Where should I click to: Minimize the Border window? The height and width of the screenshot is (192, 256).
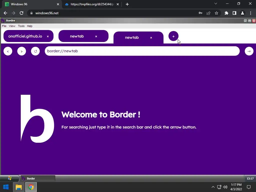coord(245,21)
